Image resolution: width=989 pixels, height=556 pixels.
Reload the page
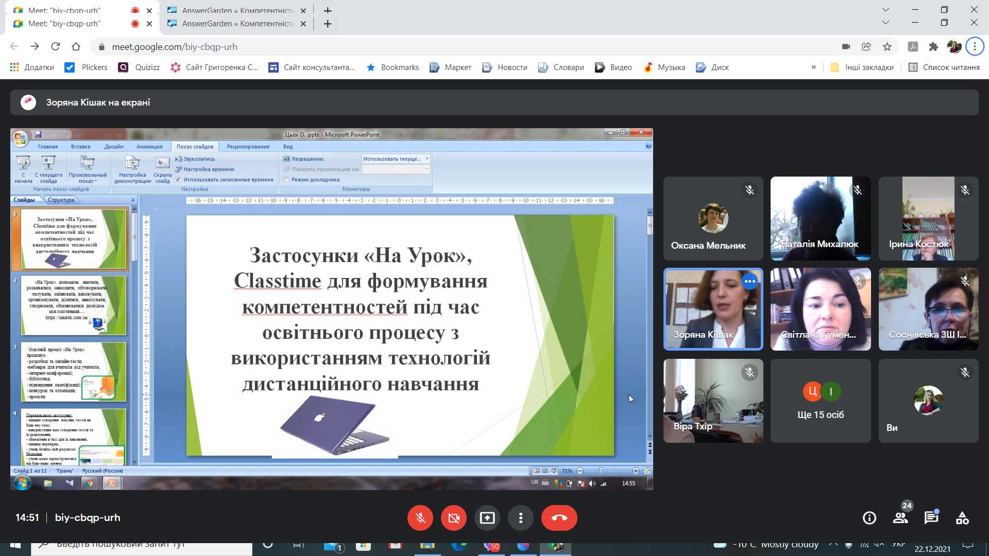click(x=55, y=47)
